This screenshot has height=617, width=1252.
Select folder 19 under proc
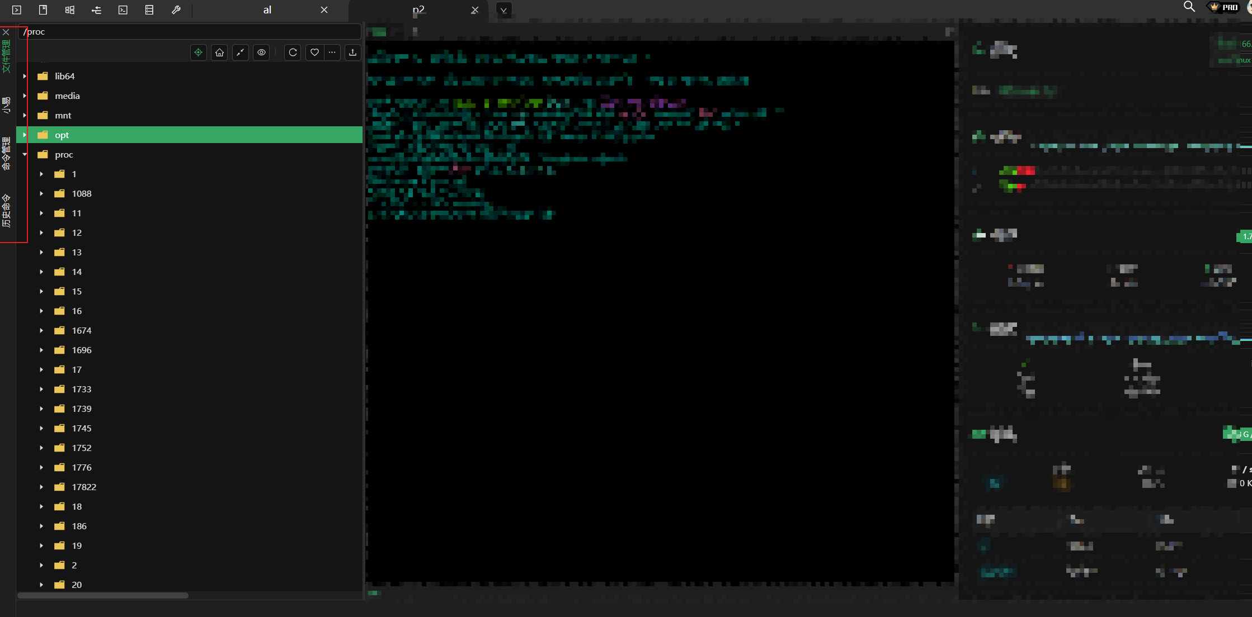pos(77,545)
